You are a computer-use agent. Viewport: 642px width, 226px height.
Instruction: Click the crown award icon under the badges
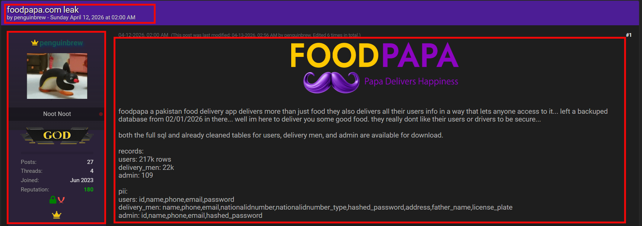pyautogui.click(x=57, y=215)
